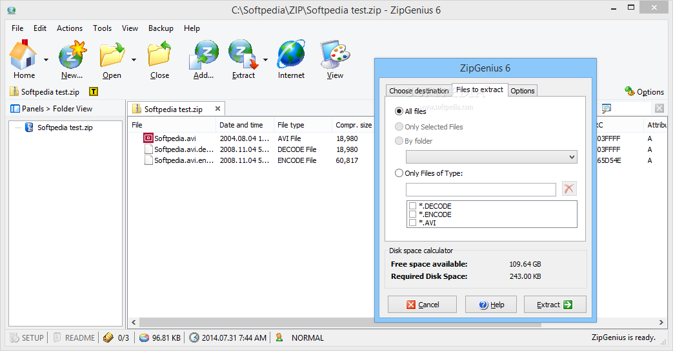Viewport: 673px width, 351px height.
Task: Expand the Home button dropdown arrow
Action: (x=46, y=59)
